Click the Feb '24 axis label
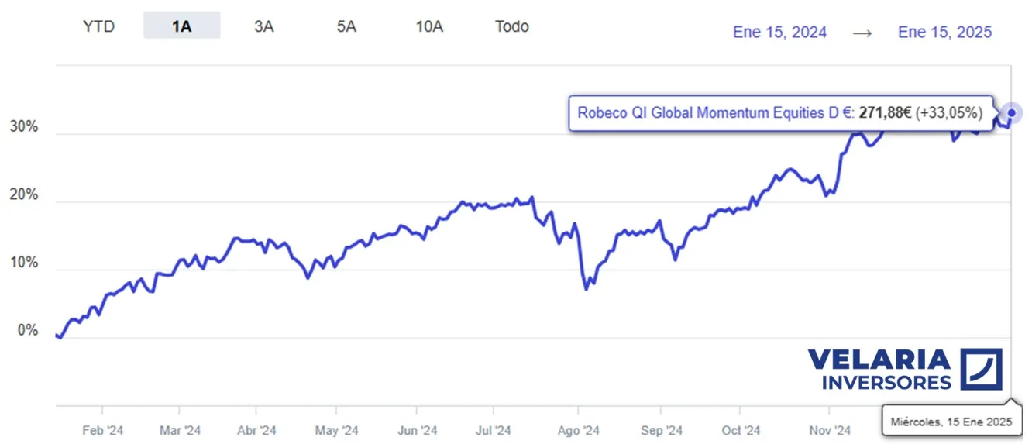 [102, 431]
